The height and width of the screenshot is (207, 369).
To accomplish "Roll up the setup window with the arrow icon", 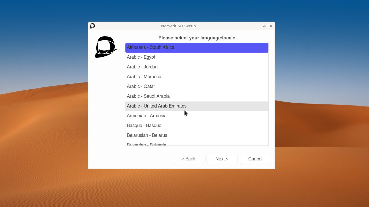I will 264,26.
